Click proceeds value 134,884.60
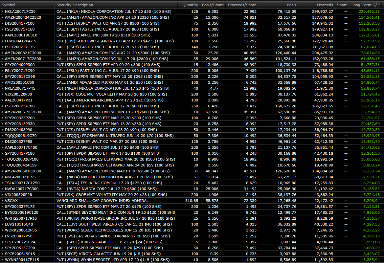 [x=323, y=171]
